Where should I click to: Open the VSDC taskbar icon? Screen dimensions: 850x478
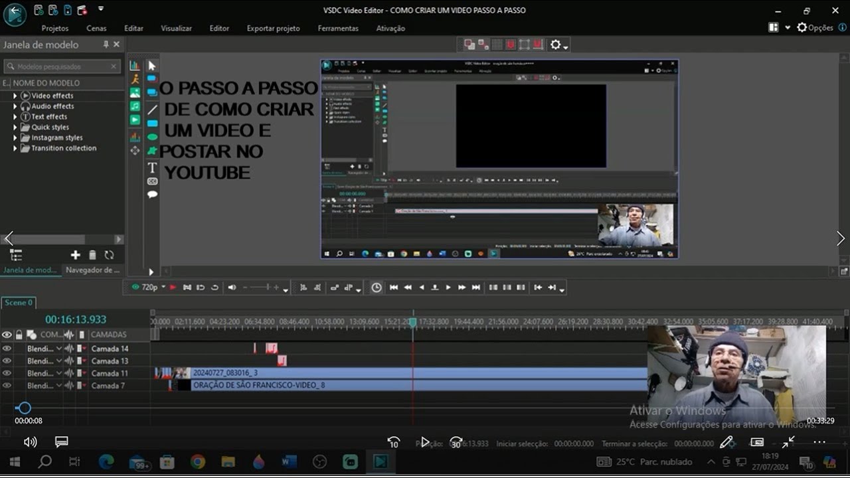click(380, 461)
